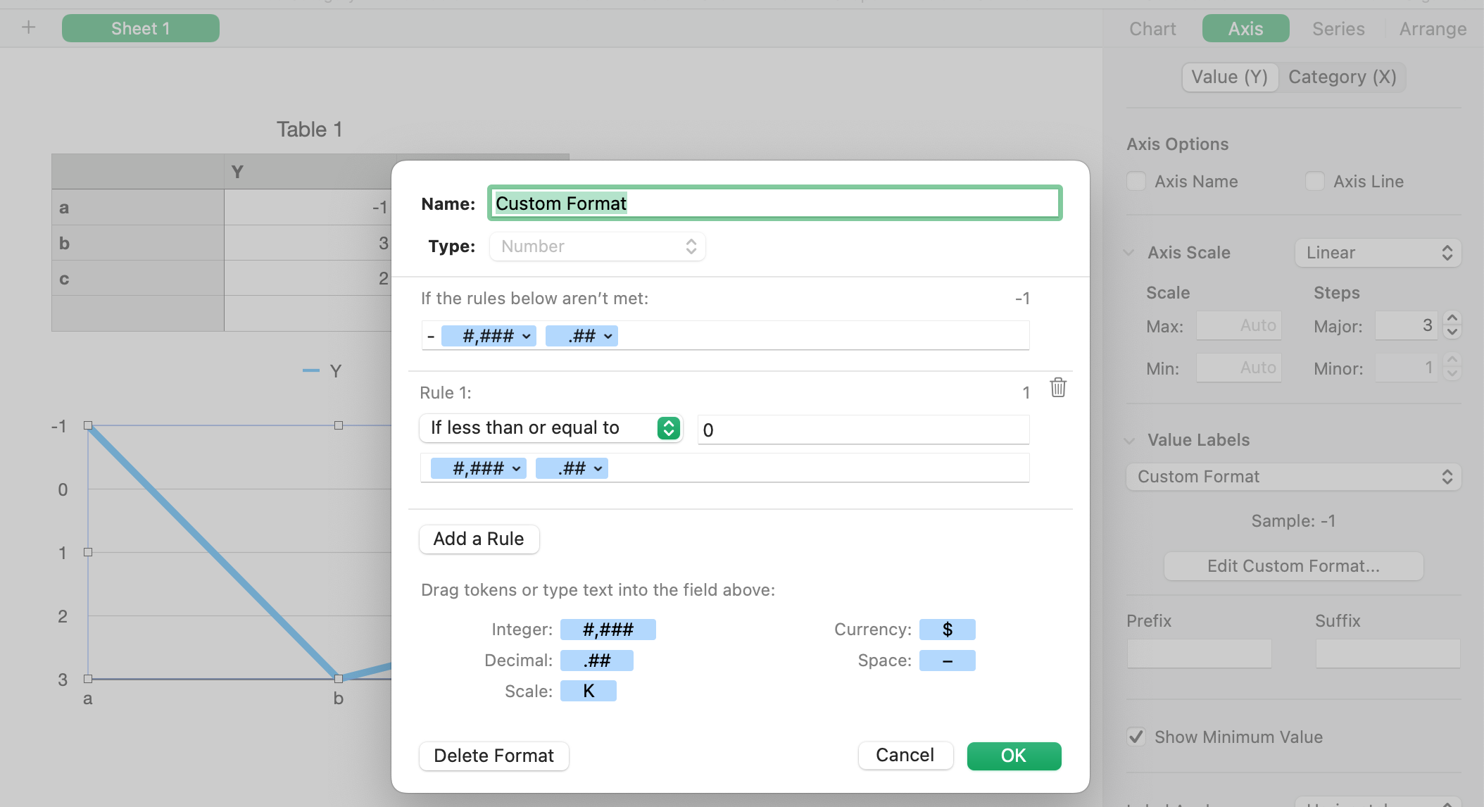Click the Currency $ token
1484x807 pixels.
[x=947, y=630]
